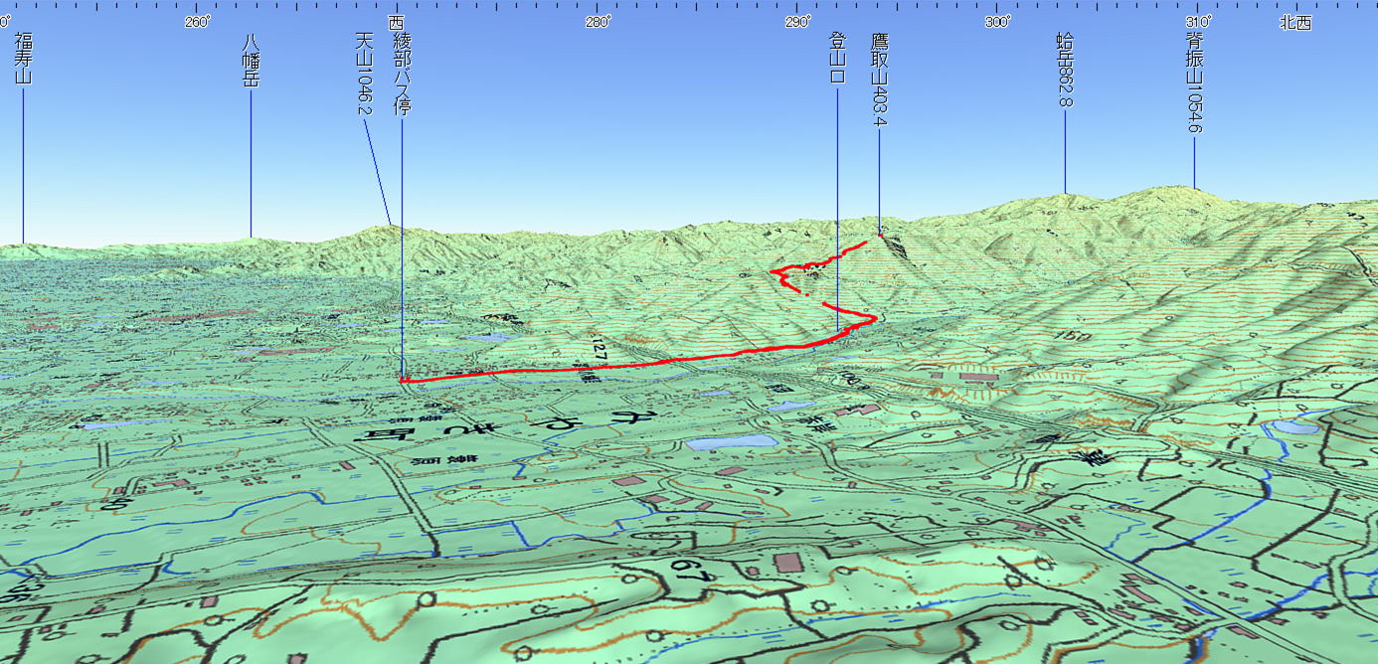The height and width of the screenshot is (664, 1378).
Task: Click the 福寿山 mountain label
Action: [x=23, y=59]
